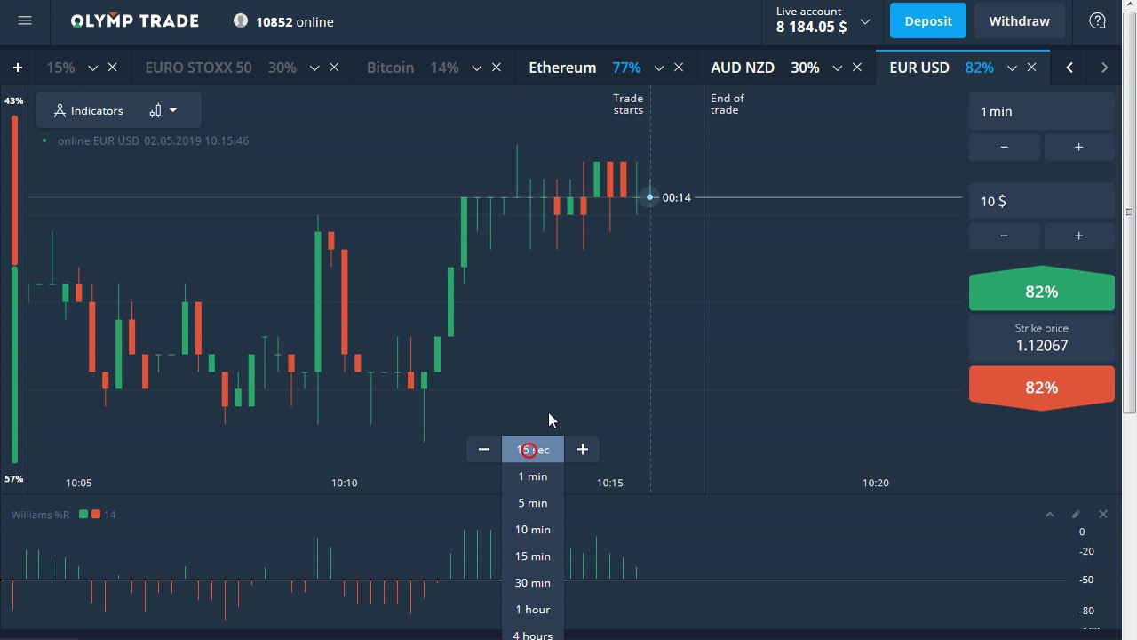Click the Withdraw button
Image resolution: width=1137 pixels, height=640 pixels.
click(1019, 20)
